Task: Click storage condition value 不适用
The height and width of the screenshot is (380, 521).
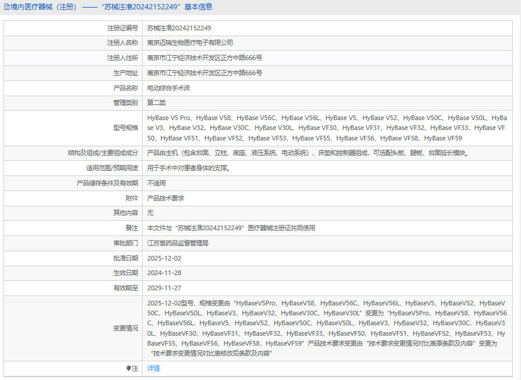Action: point(157,184)
